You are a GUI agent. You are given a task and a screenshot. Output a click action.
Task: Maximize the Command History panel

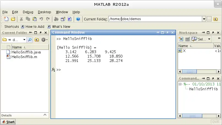[x=208, y=78]
